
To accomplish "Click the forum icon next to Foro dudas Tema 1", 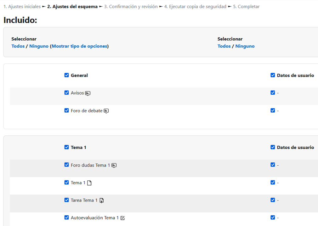I will click(x=114, y=165).
